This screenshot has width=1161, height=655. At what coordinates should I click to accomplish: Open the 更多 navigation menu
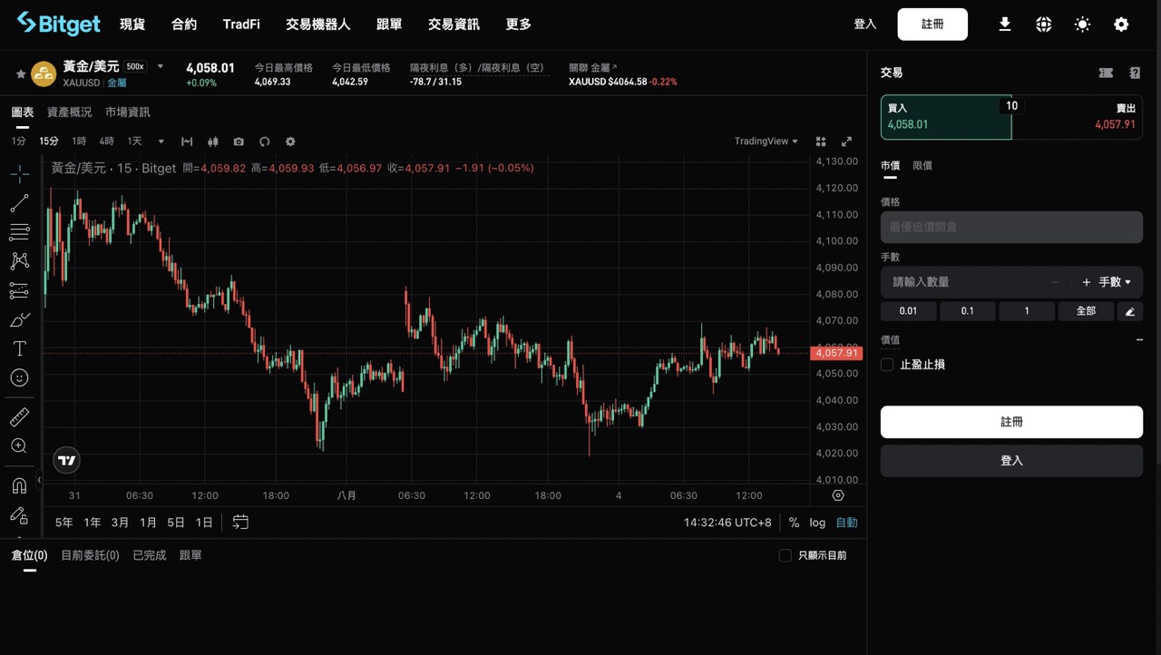(519, 24)
